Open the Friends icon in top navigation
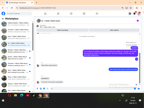 click(x=58, y=14)
